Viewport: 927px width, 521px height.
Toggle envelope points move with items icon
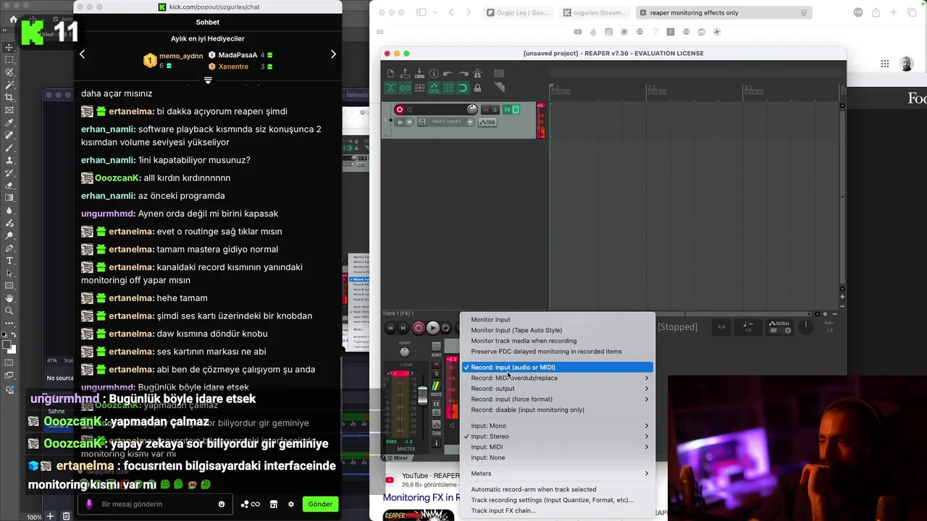(x=434, y=88)
